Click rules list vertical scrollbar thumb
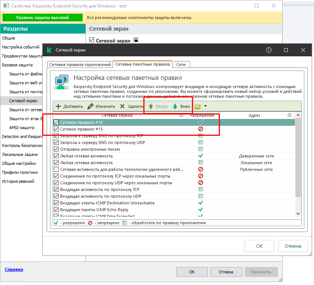This screenshot has height=285, width=314. point(298,157)
